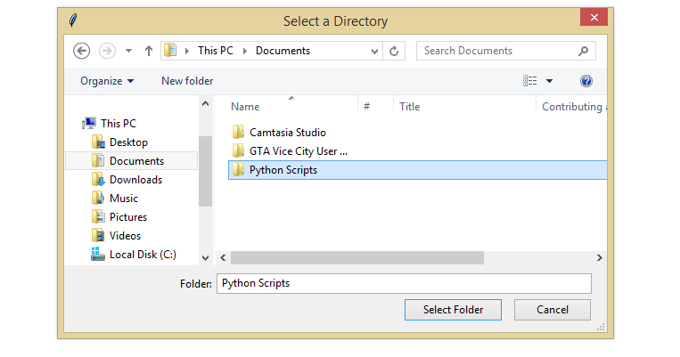
Task: Sort by the Name column header
Action: pos(245,107)
